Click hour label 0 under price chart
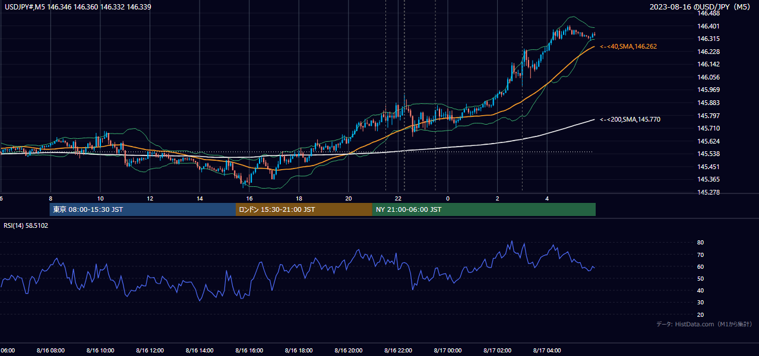 (448, 198)
